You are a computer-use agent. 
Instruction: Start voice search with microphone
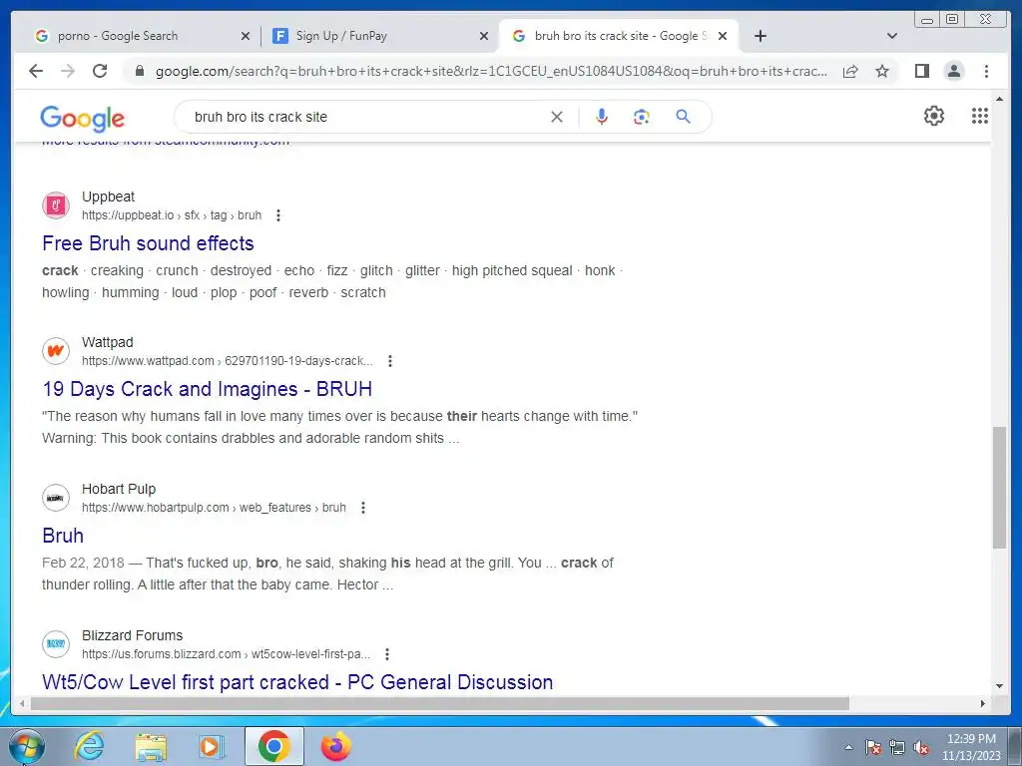pyautogui.click(x=602, y=118)
